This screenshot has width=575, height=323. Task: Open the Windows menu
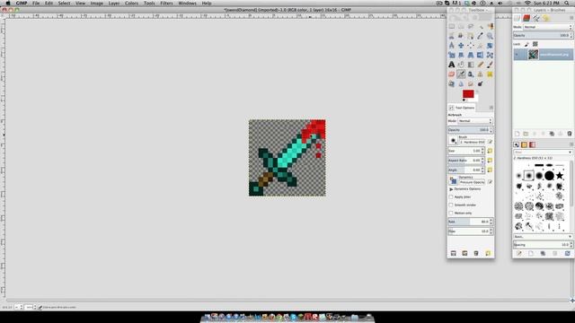pyautogui.click(x=187, y=3)
